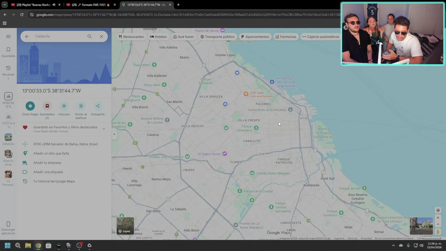Click the XFRC+89M Salvador de Bahia plus code
The height and width of the screenshot is (251, 446).
[x=66, y=144]
